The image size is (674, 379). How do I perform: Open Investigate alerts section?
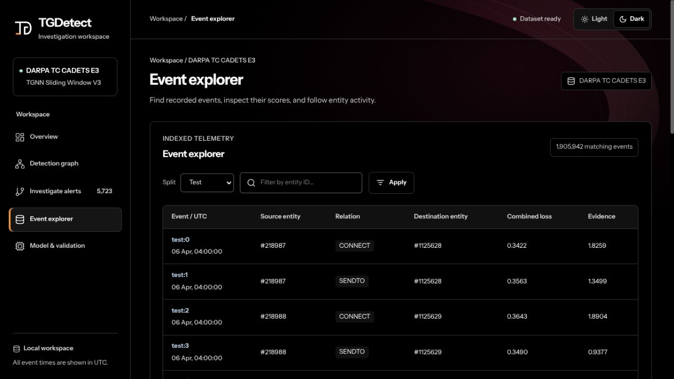(65, 192)
